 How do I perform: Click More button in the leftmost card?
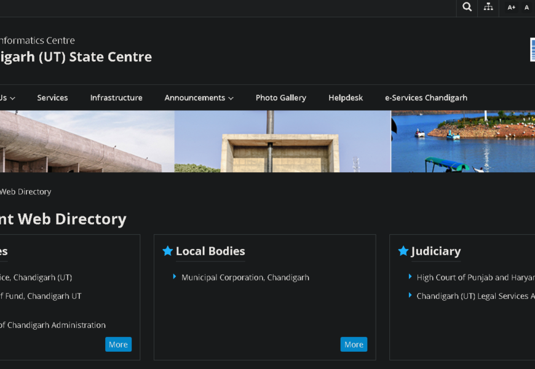coord(118,344)
